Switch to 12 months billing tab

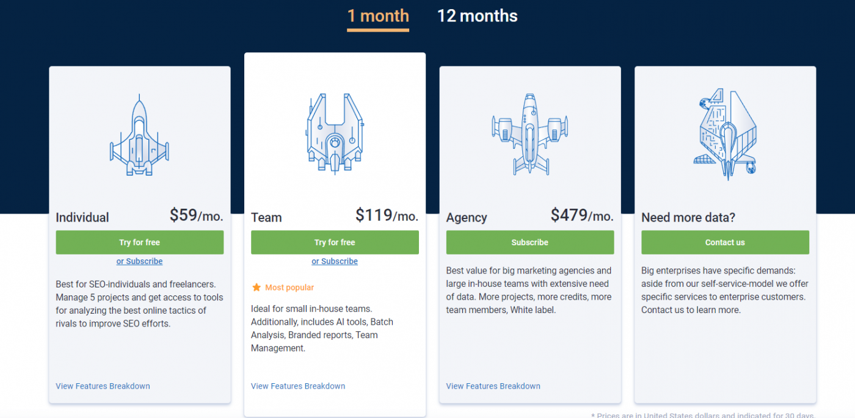click(477, 16)
